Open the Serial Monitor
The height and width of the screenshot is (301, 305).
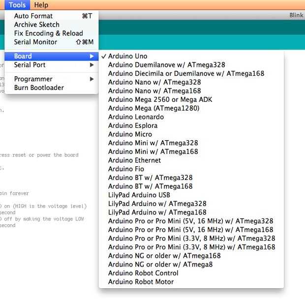point(51,42)
